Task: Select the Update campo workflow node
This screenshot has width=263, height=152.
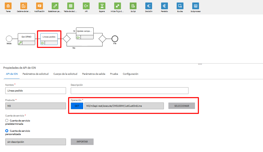Action: point(85,33)
